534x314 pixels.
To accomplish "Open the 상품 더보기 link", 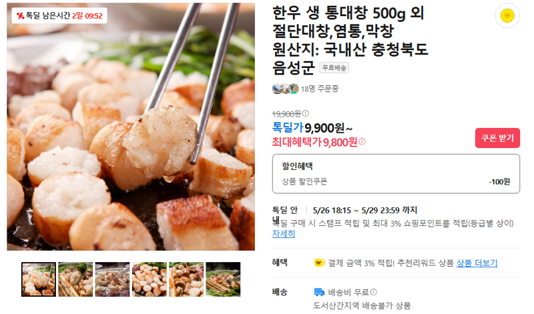I will click(x=477, y=263).
